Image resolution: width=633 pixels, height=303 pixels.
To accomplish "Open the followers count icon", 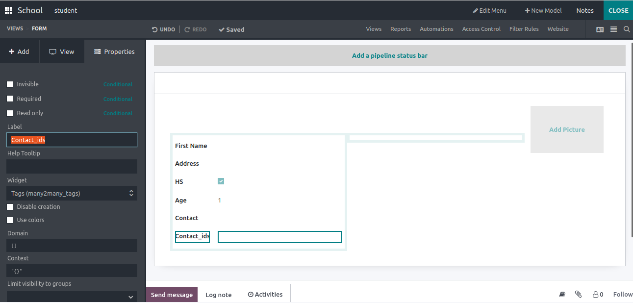I will (x=598, y=294).
